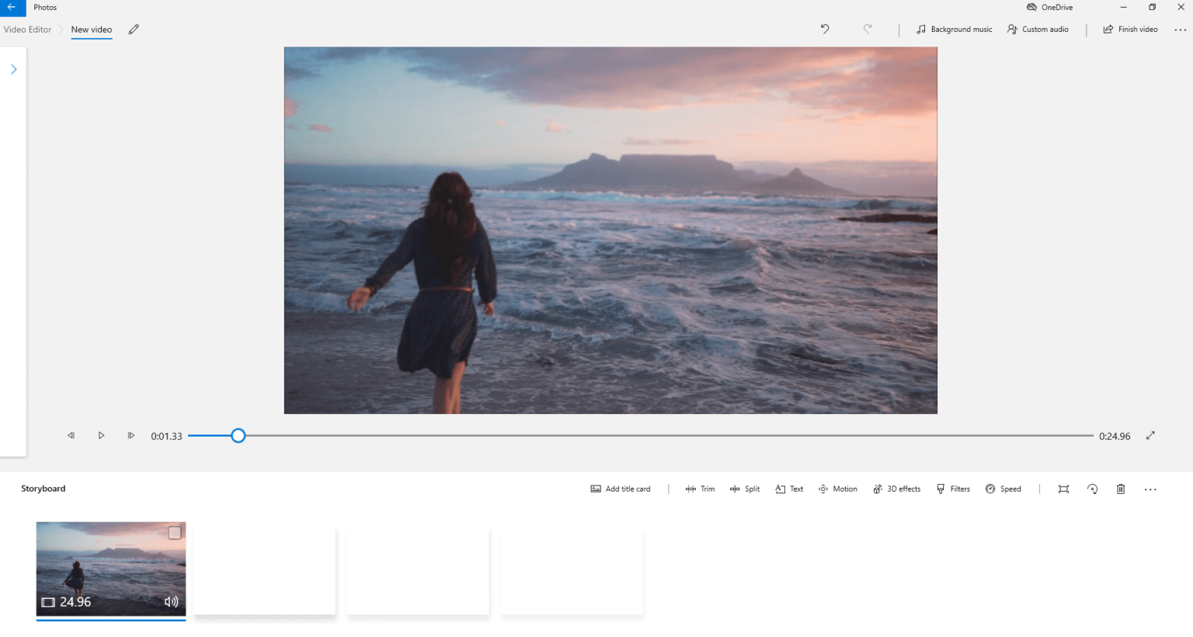Screen dimensions: 1193x637
Task: Click the 0:01.33 current time label
Action: (x=166, y=437)
